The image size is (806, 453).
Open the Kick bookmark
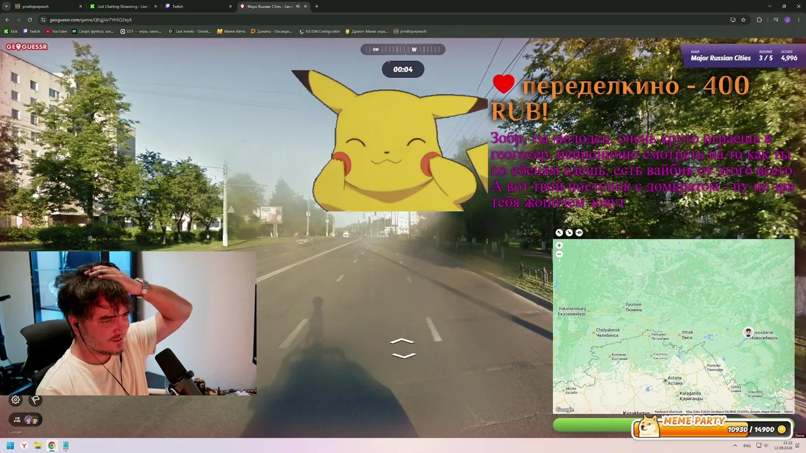click(11, 31)
